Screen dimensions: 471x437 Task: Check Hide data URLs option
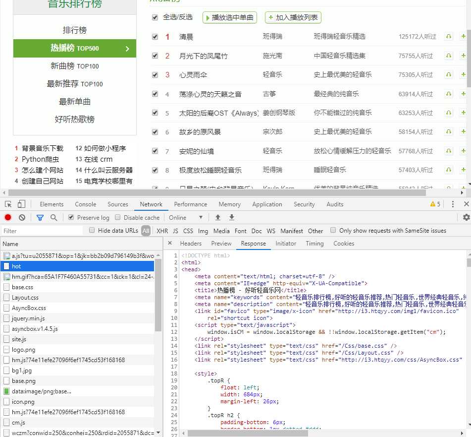(x=92, y=230)
